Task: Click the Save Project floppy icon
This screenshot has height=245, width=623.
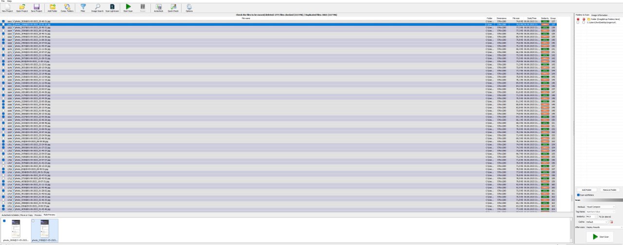Action: pyautogui.click(x=37, y=7)
